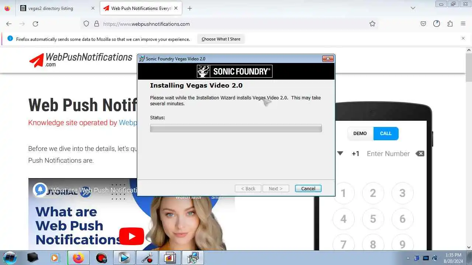Tap dialer key 2
This screenshot has height=265, width=472.
[373, 193]
